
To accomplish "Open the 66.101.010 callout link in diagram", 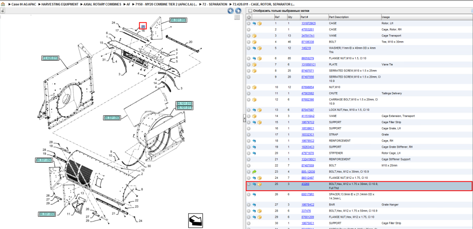I will point(184,104).
